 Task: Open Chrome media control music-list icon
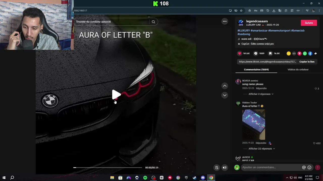(x=307, y=11)
